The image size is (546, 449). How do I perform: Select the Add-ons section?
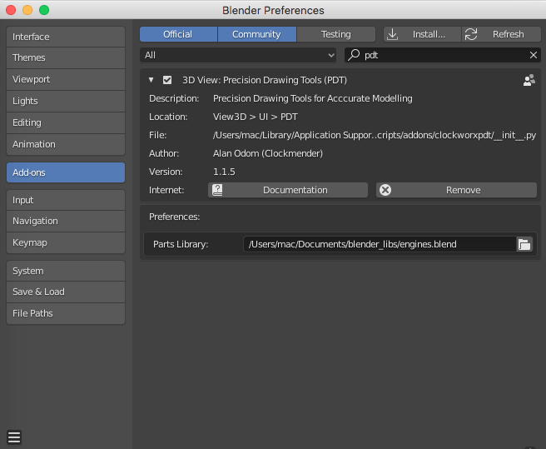(66, 172)
